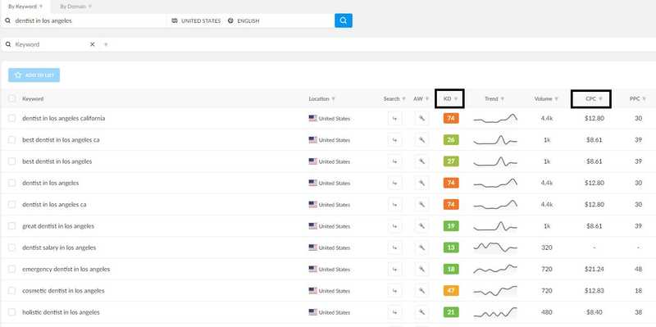Expand the add-filter arrow beside Keyword filter
The image size is (656, 327).
[x=106, y=44]
